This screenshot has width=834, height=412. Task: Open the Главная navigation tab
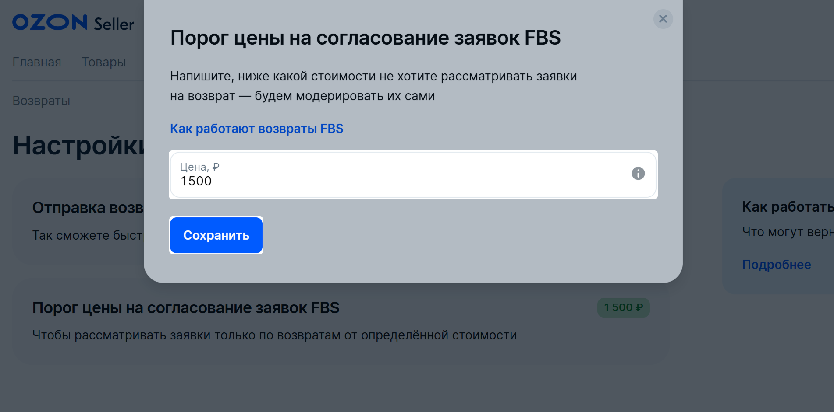(37, 62)
